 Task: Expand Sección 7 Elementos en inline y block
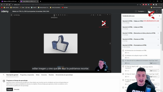[141, 34]
